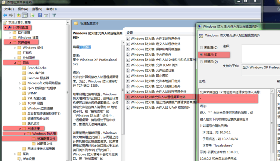
Task: Click the IP address input field
Action: click(228, 99)
